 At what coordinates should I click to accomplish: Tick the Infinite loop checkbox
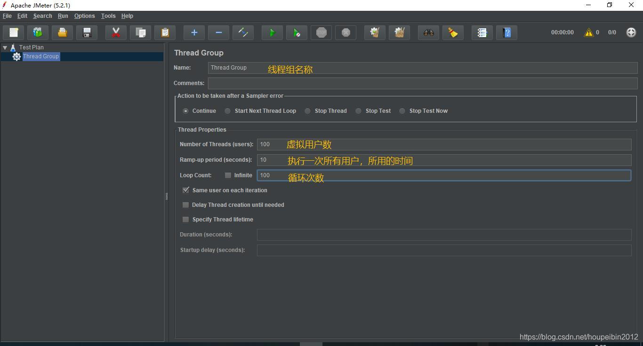(x=228, y=175)
